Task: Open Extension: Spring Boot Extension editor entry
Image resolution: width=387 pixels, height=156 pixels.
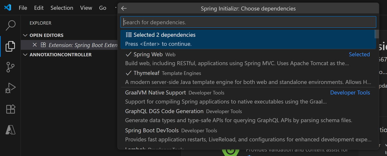Action: point(69,45)
